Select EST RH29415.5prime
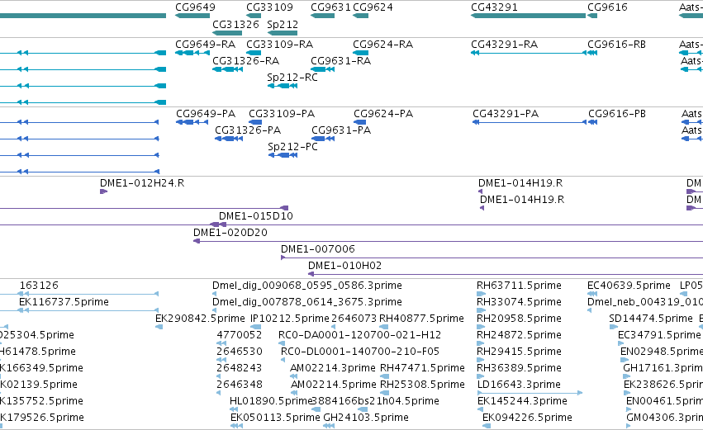 (x=519, y=352)
